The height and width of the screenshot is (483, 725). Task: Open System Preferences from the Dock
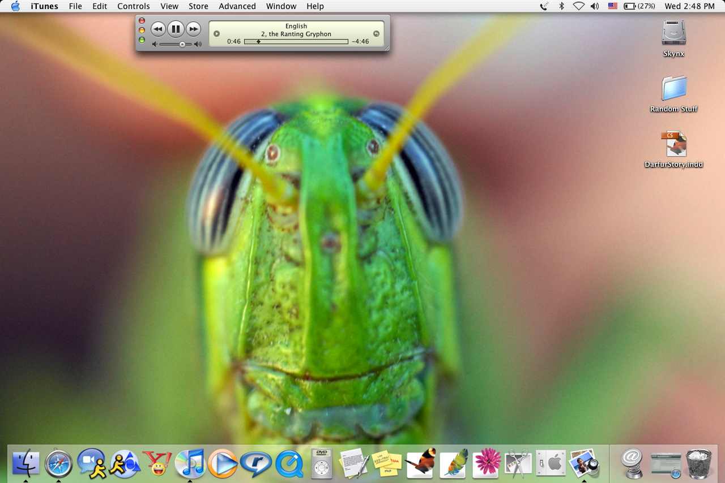click(x=551, y=463)
